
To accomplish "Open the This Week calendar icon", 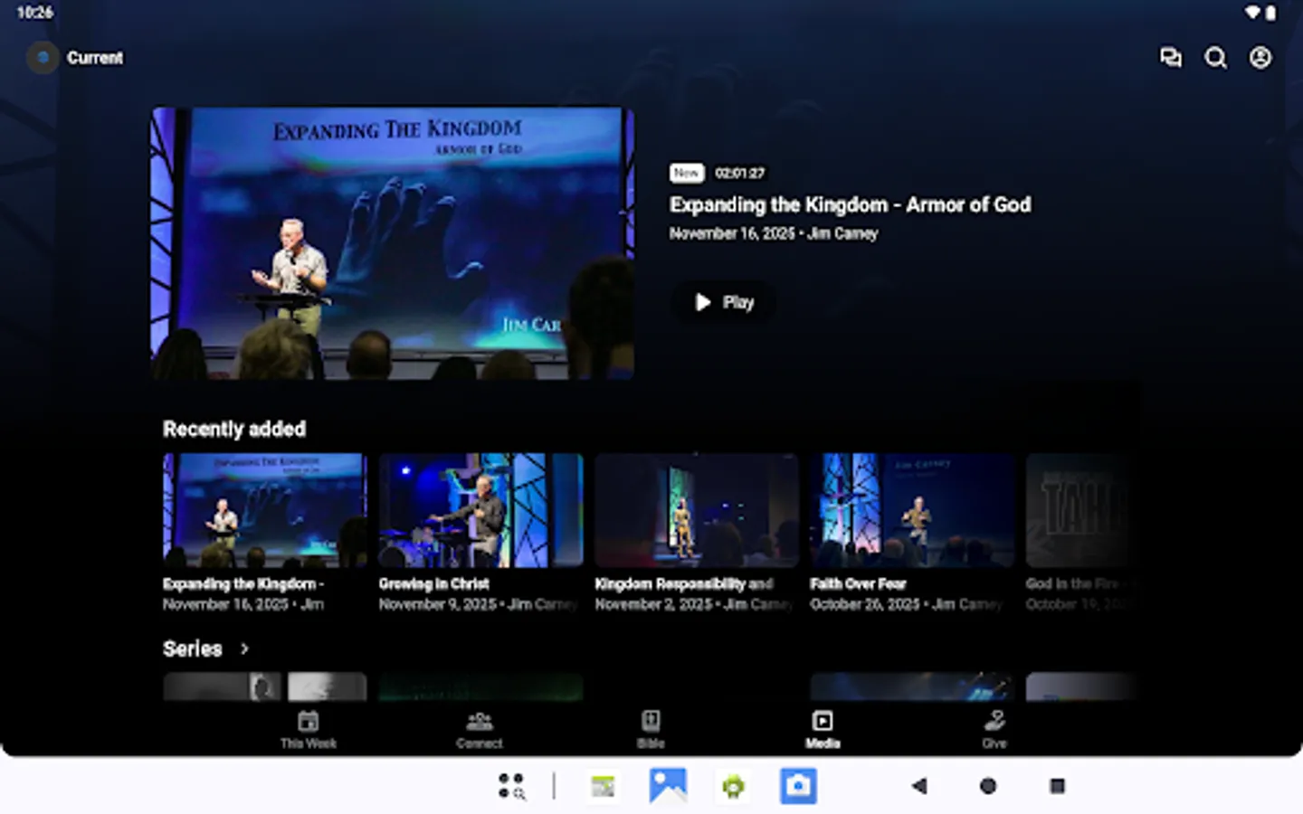I will [308, 721].
